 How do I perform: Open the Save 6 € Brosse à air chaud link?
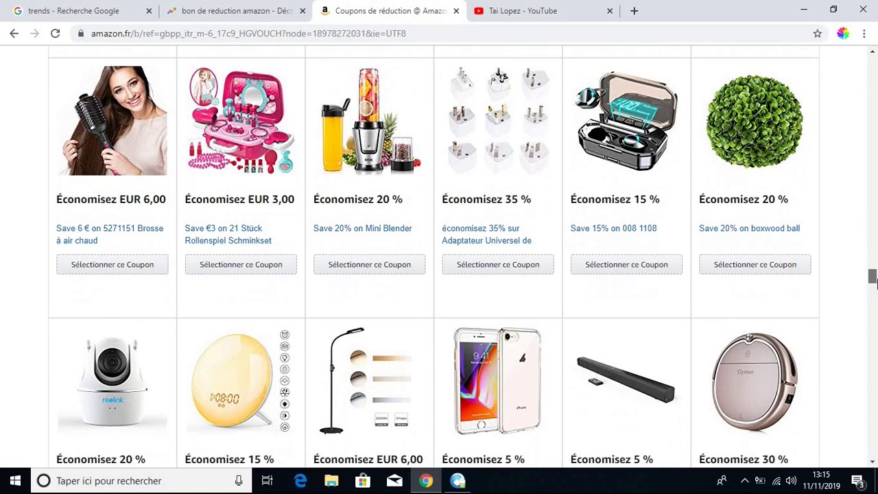110,234
